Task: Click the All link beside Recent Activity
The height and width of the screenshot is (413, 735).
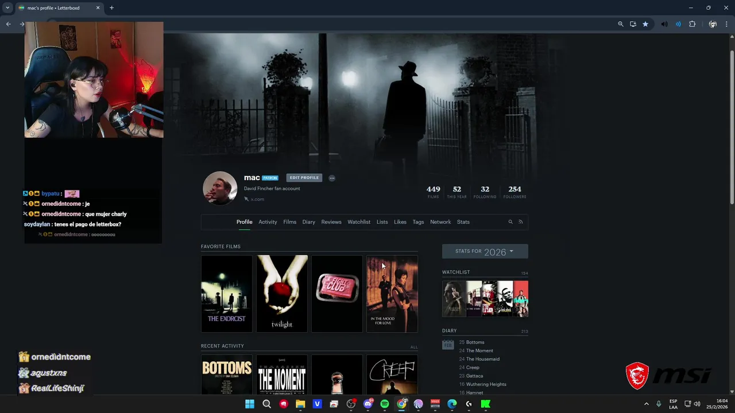Action: [414, 347]
